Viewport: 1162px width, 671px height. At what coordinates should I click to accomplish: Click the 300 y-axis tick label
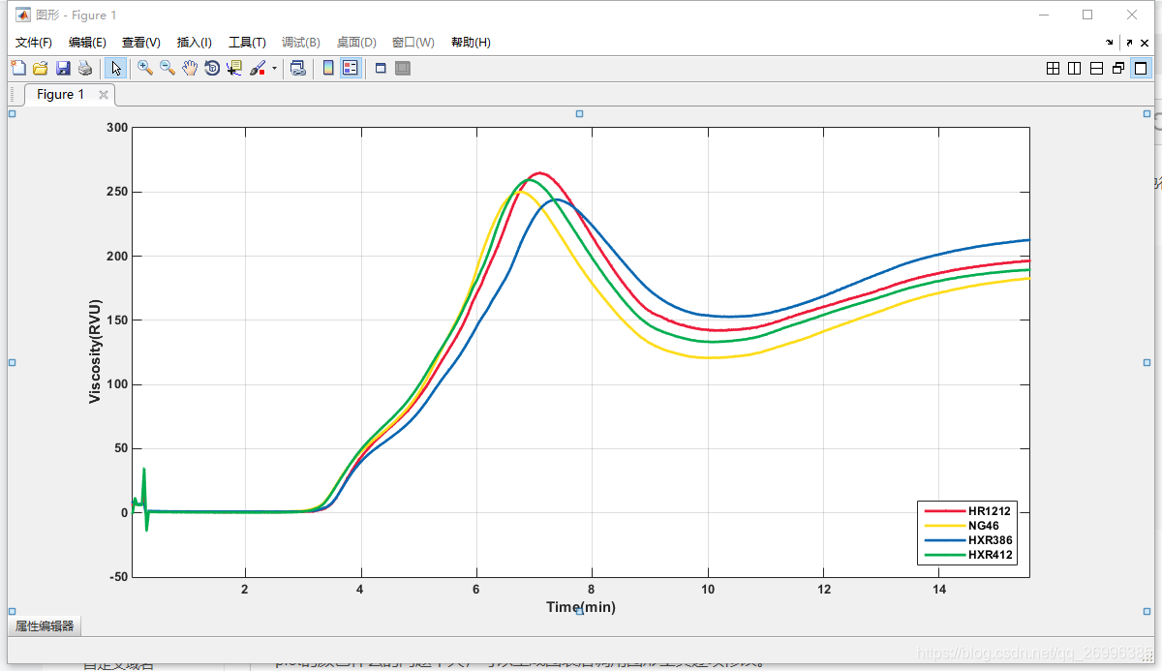point(117,128)
